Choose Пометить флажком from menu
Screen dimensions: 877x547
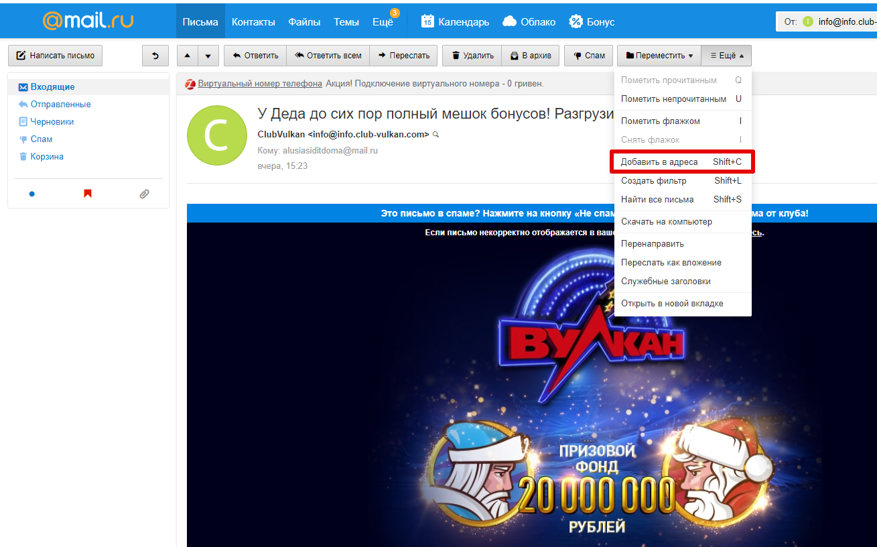point(683,121)
